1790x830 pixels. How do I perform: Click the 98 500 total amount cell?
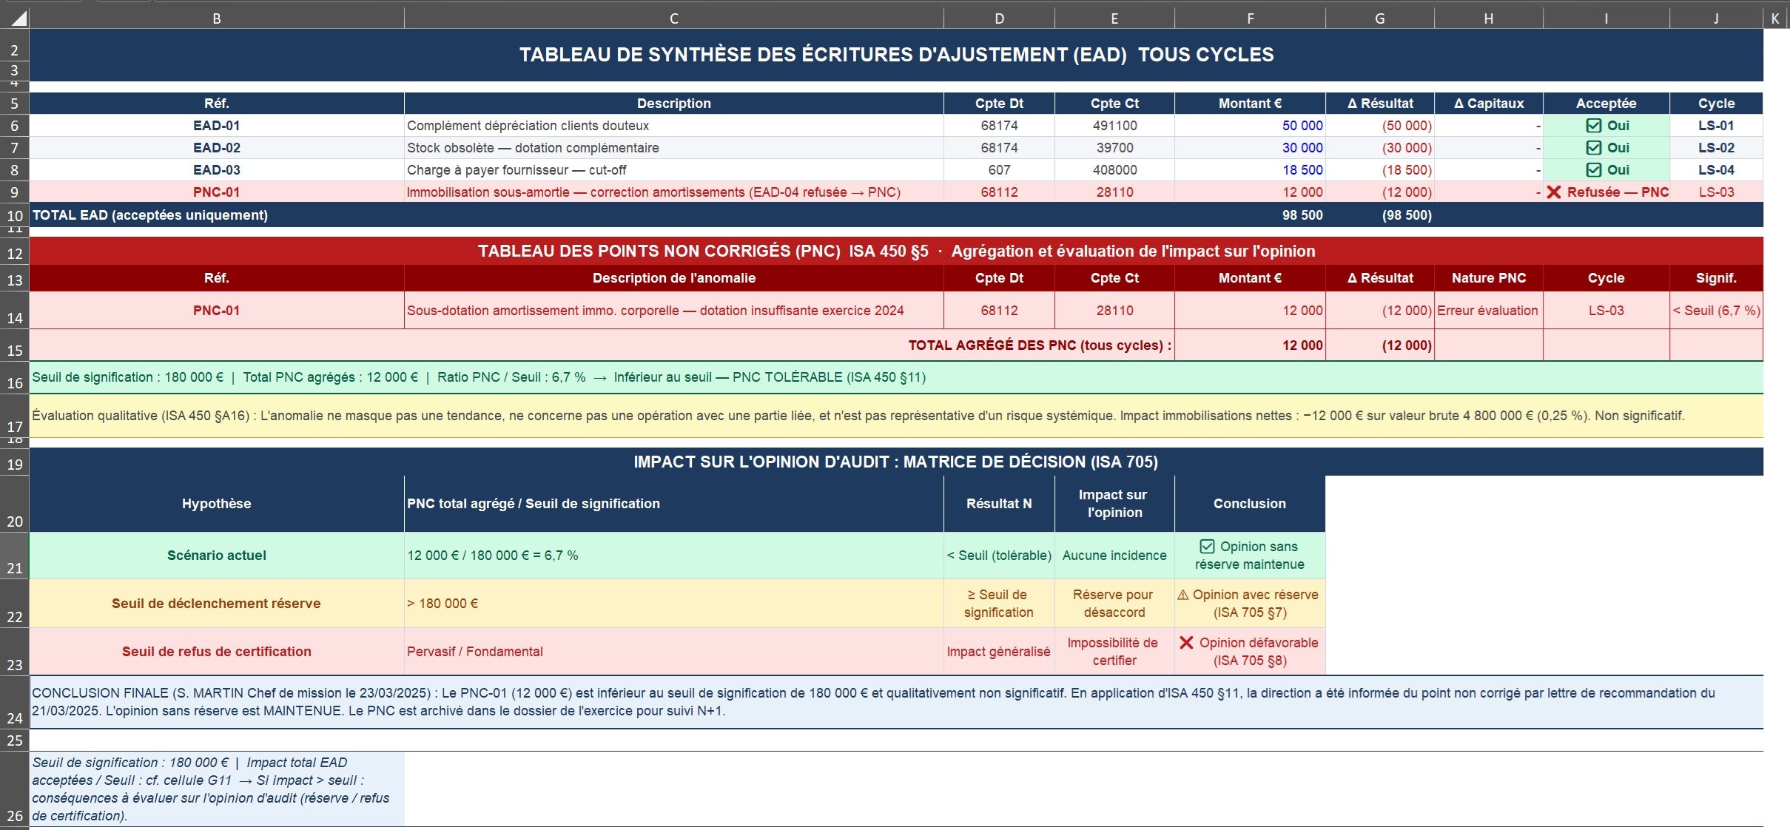click(1250, 215)
